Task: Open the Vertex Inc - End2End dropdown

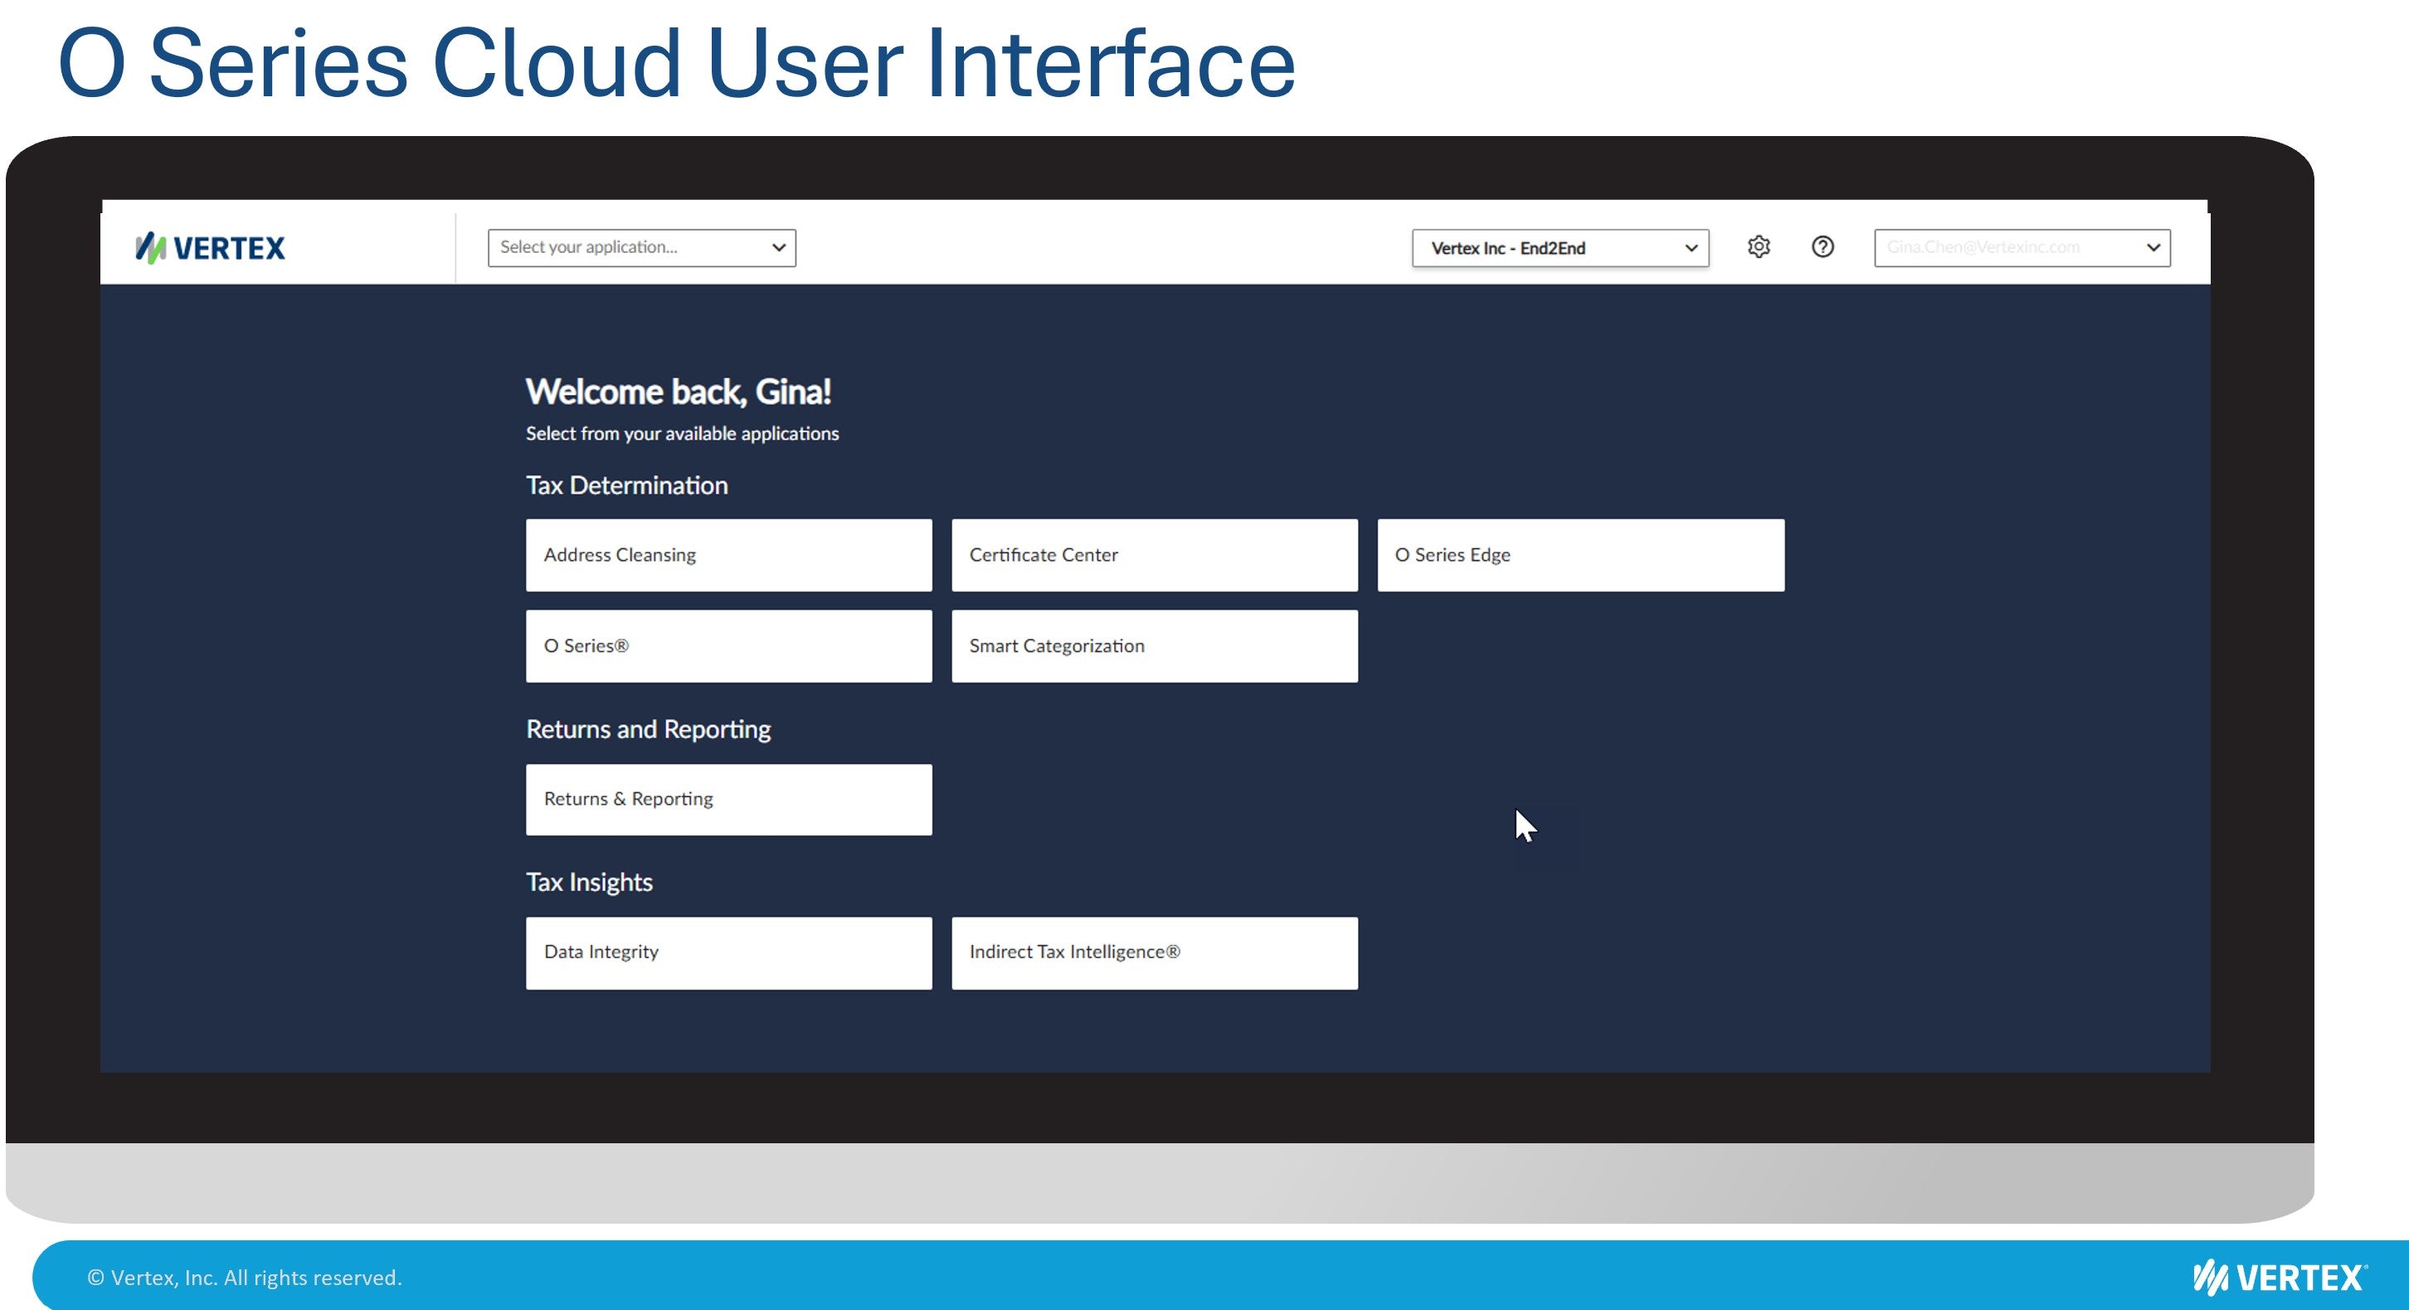Action: (1559, 248)
